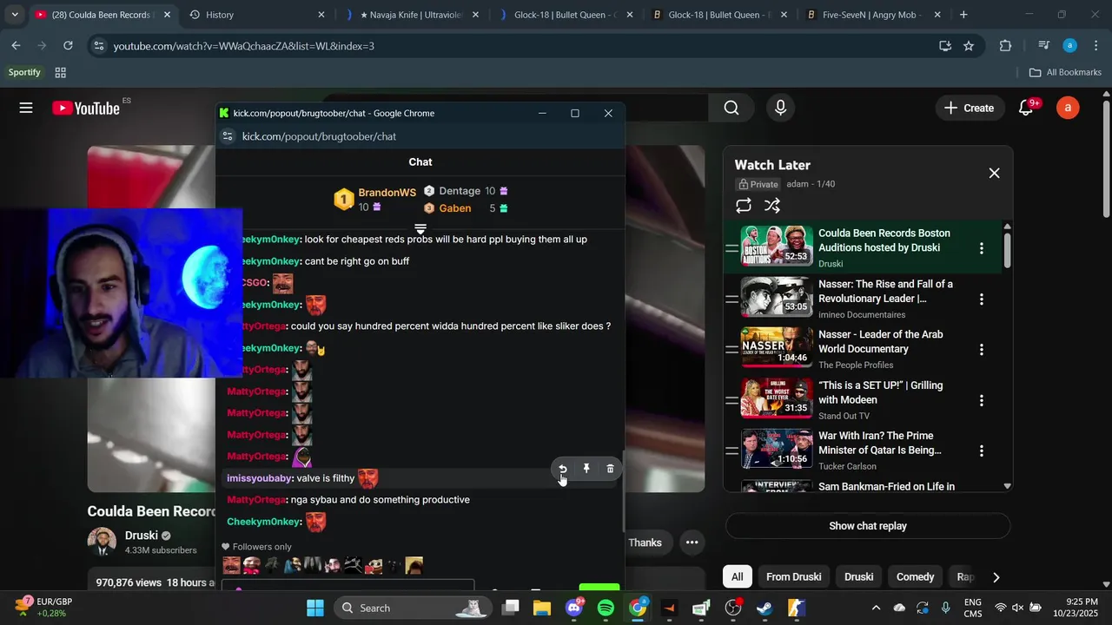
Task: Close the Watch Later playlist panel
Action: (994, 173)
